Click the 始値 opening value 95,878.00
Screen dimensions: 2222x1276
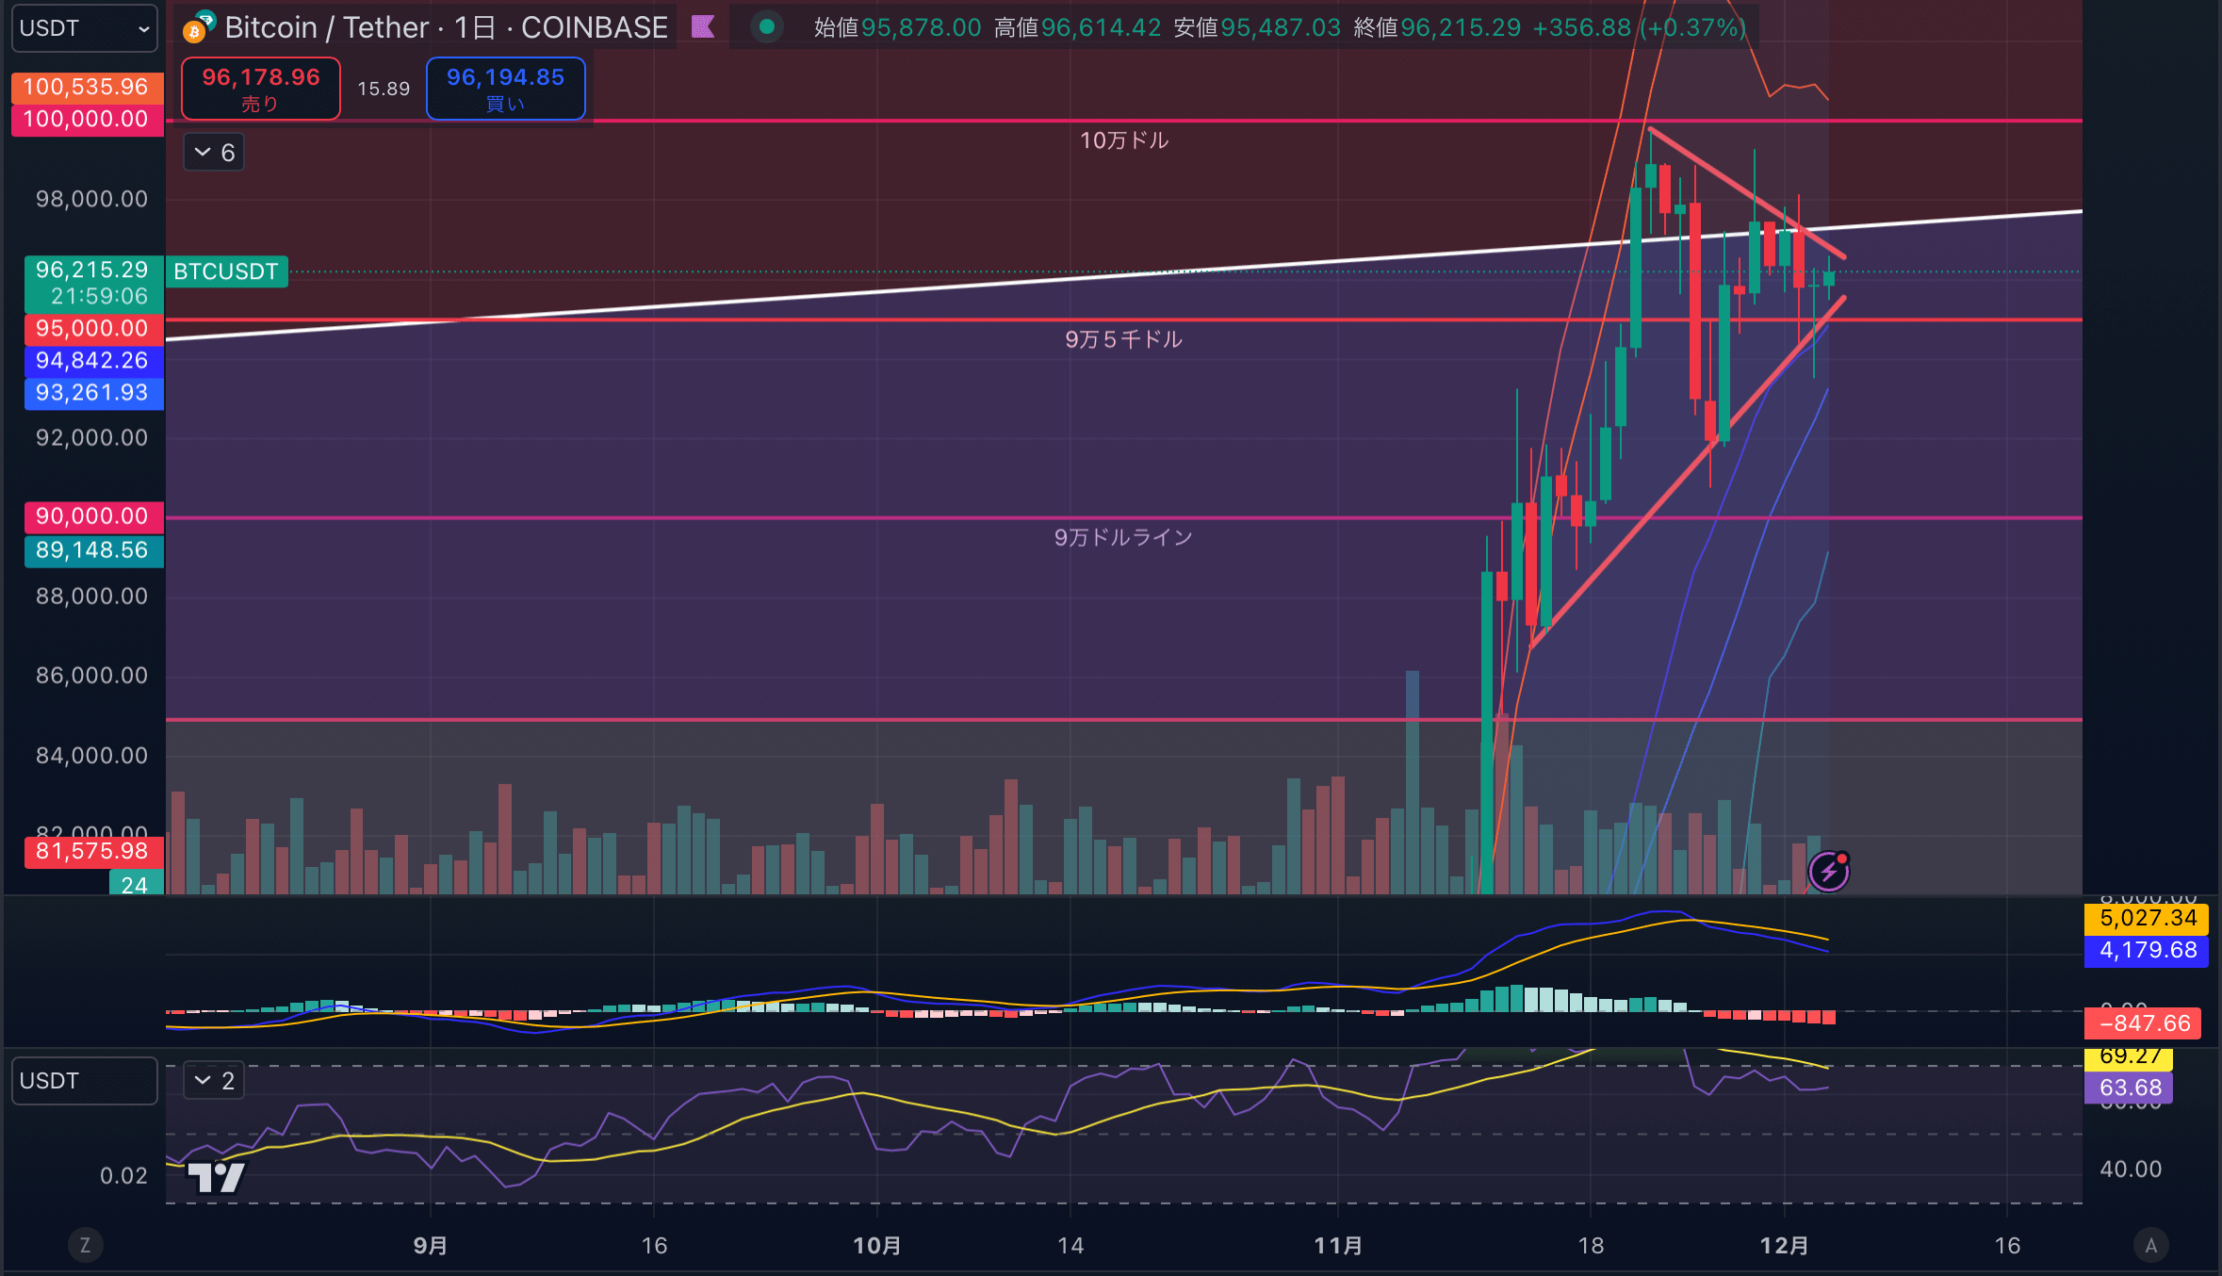point(921,27)
